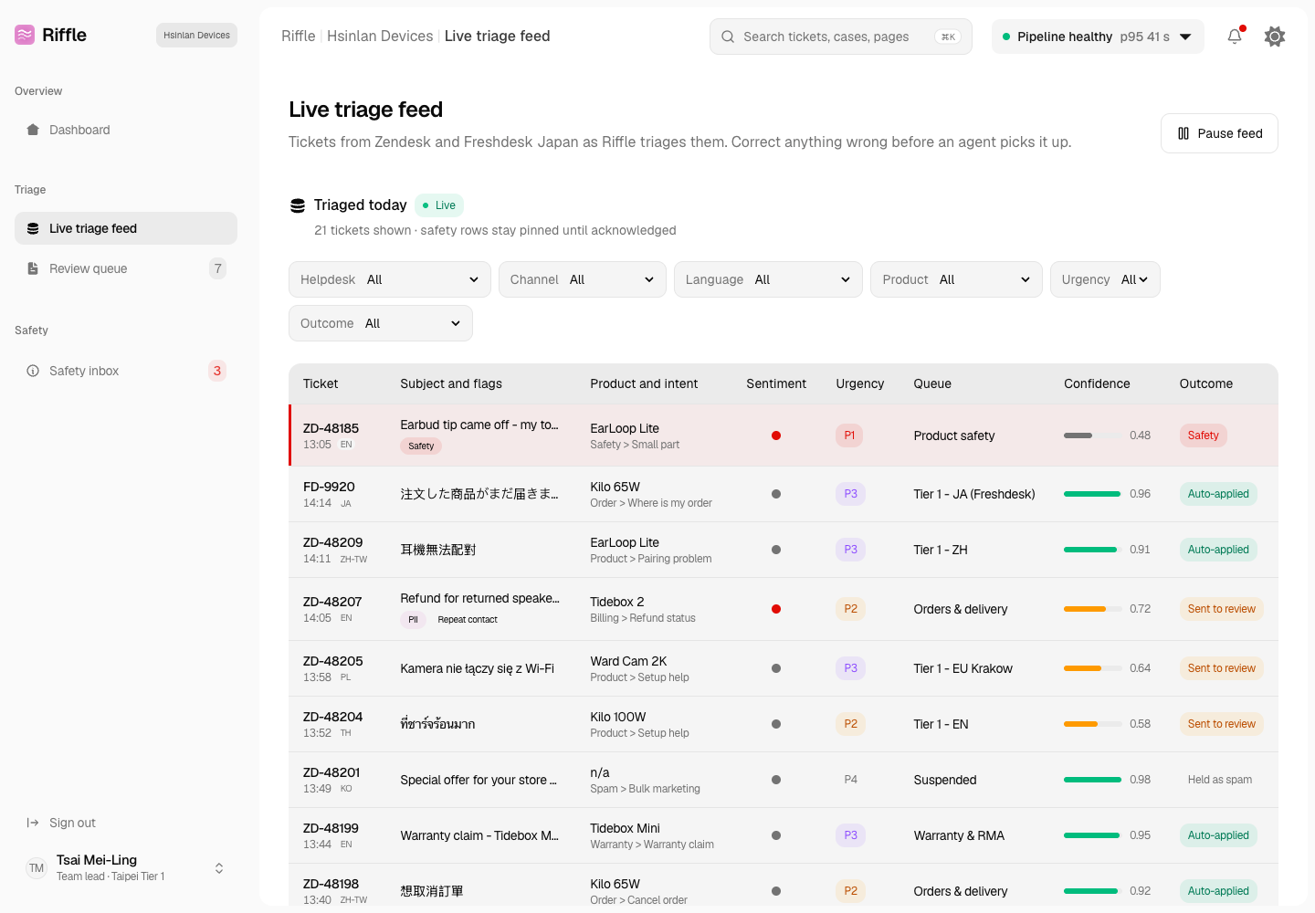
Task: Click Auto-applied outcome on ZD-48199
Action: click(1218, 835)
